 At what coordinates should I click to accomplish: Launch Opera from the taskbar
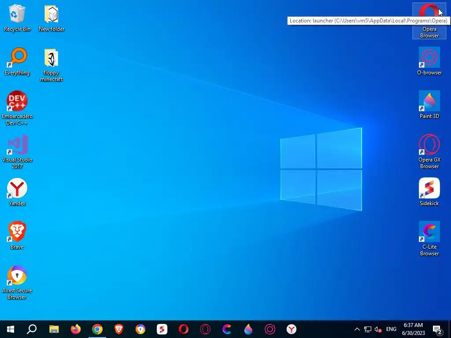[x=184, y=329]
